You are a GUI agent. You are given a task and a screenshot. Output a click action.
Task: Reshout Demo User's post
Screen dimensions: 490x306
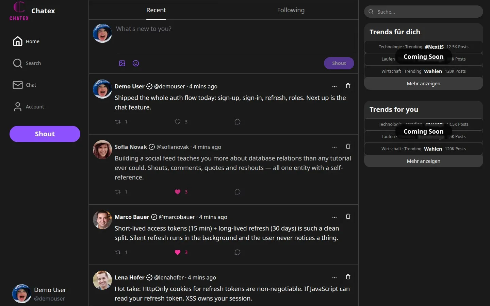coord(118,122)
